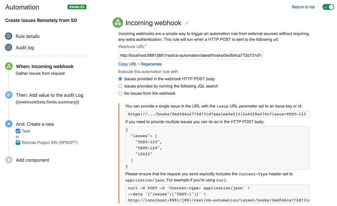Click the Rule details info icon
This screenshot has width=337, height=206.
point(9,36)
